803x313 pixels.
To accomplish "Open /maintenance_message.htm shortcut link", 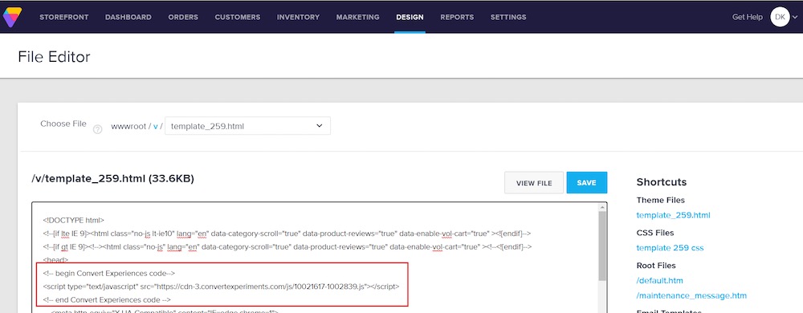I will point(691,295).
